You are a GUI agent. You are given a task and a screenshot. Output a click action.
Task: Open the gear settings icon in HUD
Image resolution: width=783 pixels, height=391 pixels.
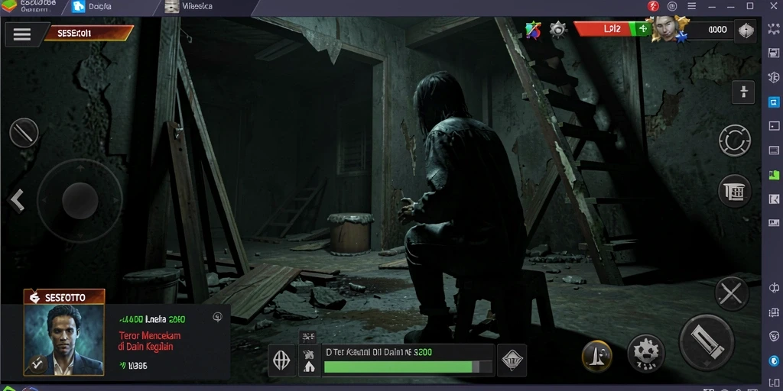pos(557,30)
